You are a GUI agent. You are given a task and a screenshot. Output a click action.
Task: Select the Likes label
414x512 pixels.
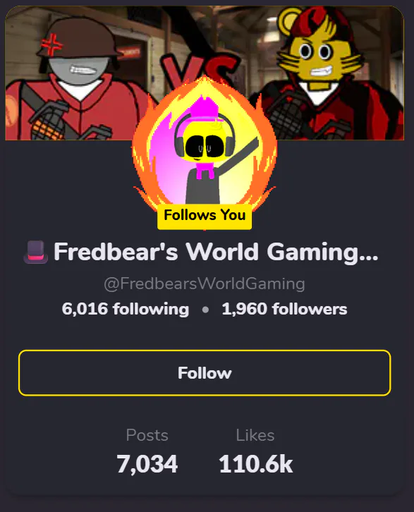(x=255, y=435)
